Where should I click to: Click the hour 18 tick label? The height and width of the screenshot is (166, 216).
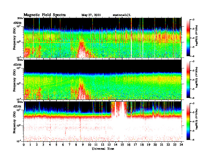[x=142, y=145]
